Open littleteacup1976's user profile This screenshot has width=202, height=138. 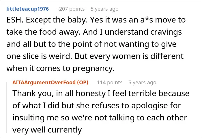pyautogui.click(x=28, y=9)
